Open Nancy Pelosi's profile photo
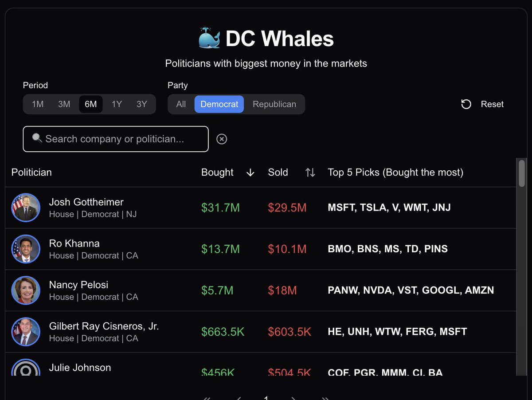532x400 pixels. click(x=26, y=290)
